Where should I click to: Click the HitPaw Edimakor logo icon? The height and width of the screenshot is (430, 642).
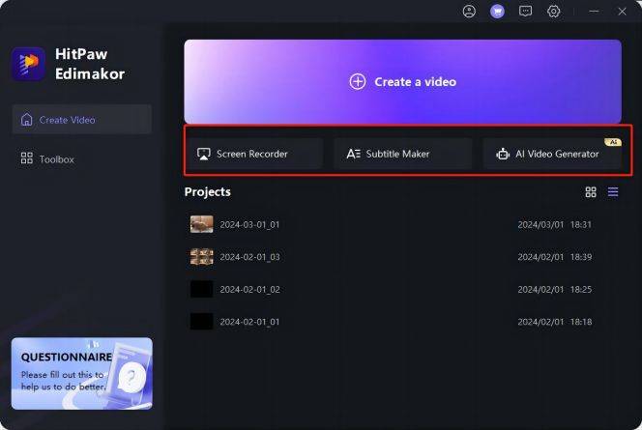(x=28, y=64)
